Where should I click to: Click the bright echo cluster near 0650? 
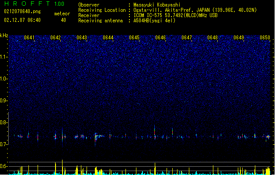click(268, 136)
